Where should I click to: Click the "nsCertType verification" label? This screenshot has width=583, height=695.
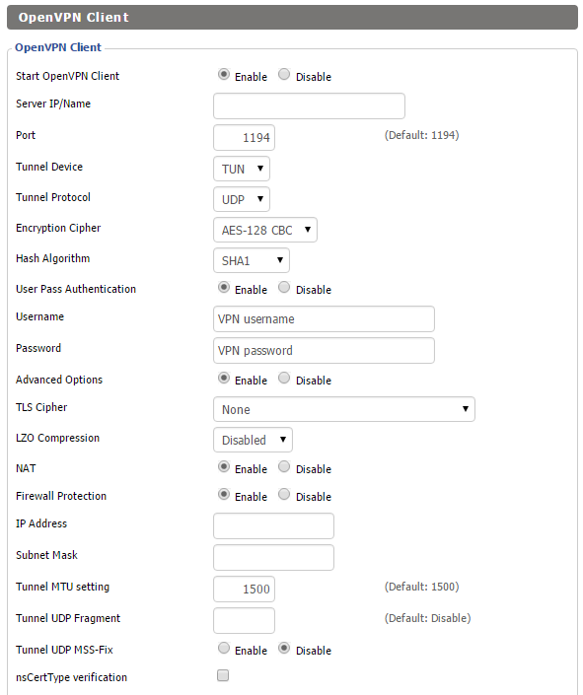point(71,677)
